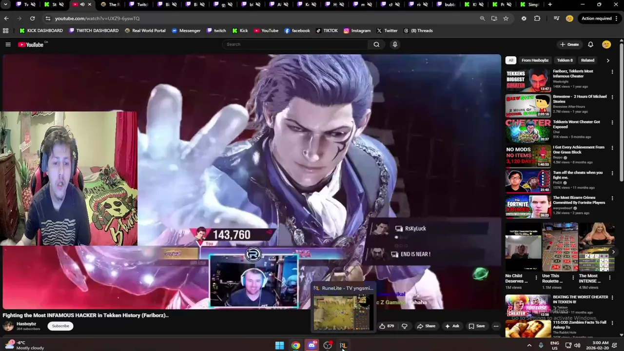Open options for No Child Deserves short
Viewport: 624px width, 351px height.
(536, 277)
